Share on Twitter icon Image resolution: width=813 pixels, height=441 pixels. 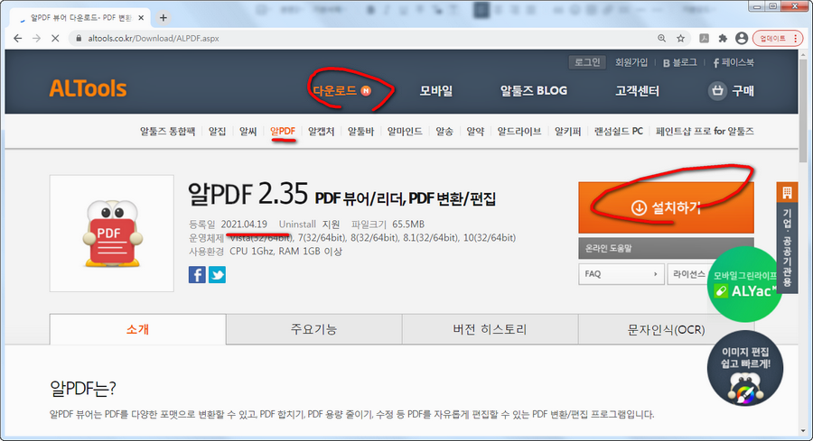[x=217, y=274]
